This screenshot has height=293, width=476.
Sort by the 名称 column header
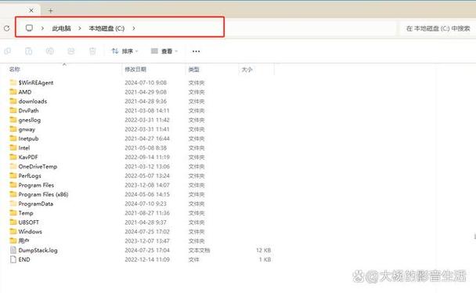(x=15, y=70)
